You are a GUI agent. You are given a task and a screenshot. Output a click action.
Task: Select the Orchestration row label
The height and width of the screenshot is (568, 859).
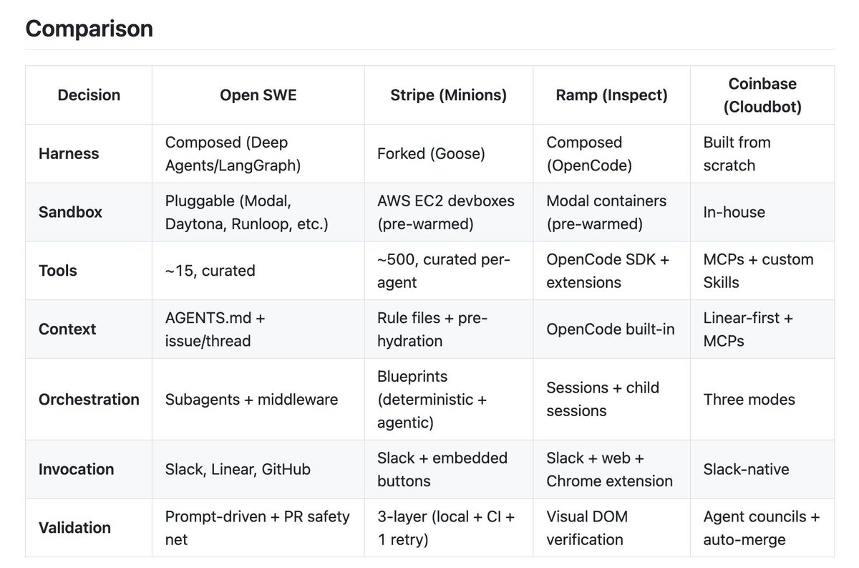(89, 399)
